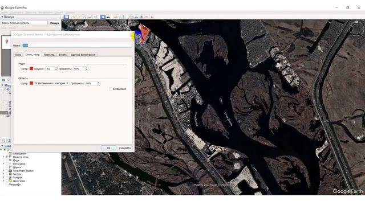Expand the Галерея layer node
The width and height of the screenshot is (365, 205).
(x=3, y=177)
